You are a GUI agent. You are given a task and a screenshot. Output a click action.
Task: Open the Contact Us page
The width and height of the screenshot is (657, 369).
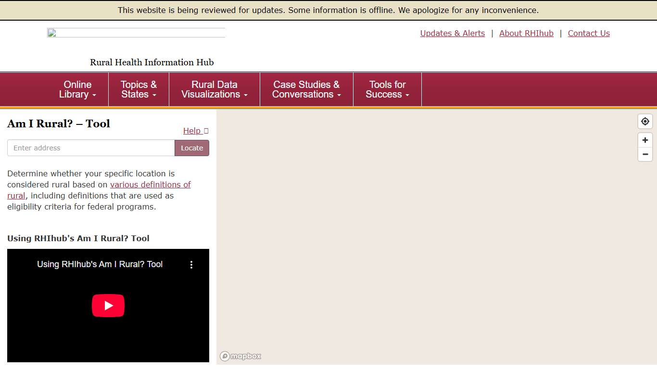click(x=589, y=33)
